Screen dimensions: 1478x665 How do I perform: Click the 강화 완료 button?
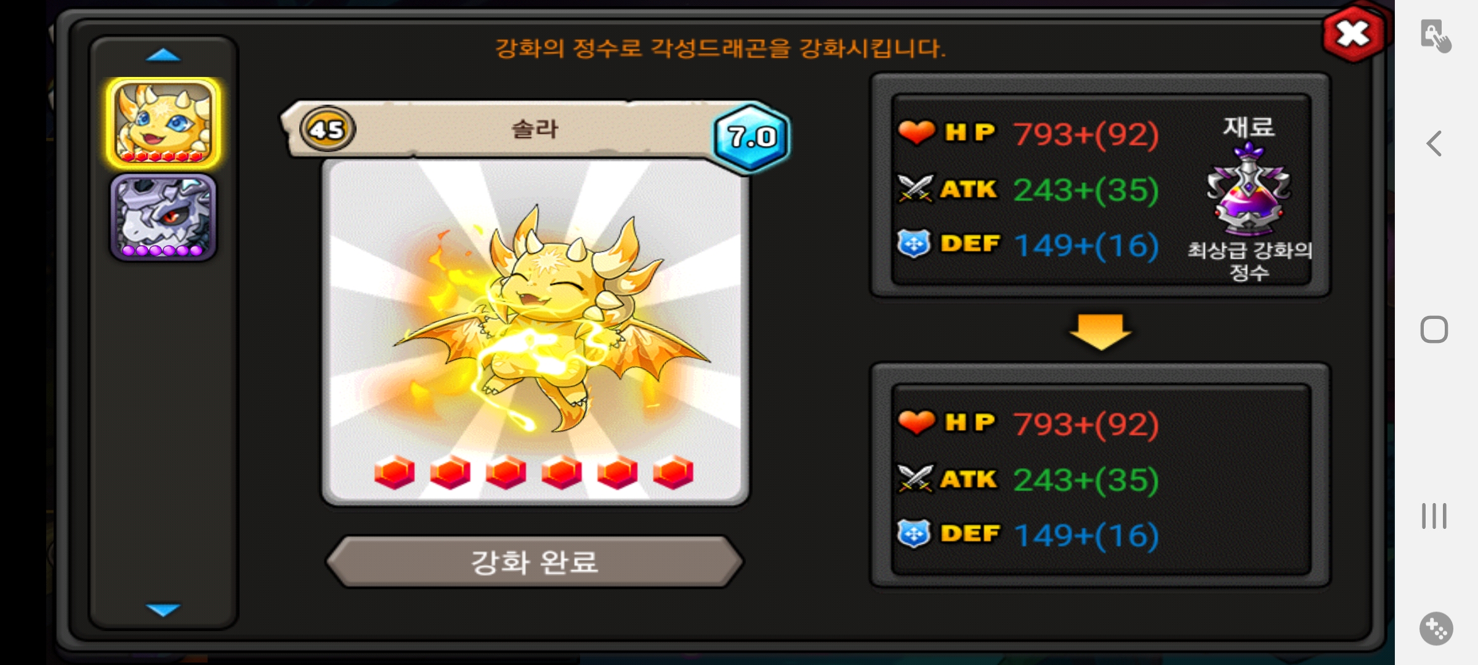(535, 562)
